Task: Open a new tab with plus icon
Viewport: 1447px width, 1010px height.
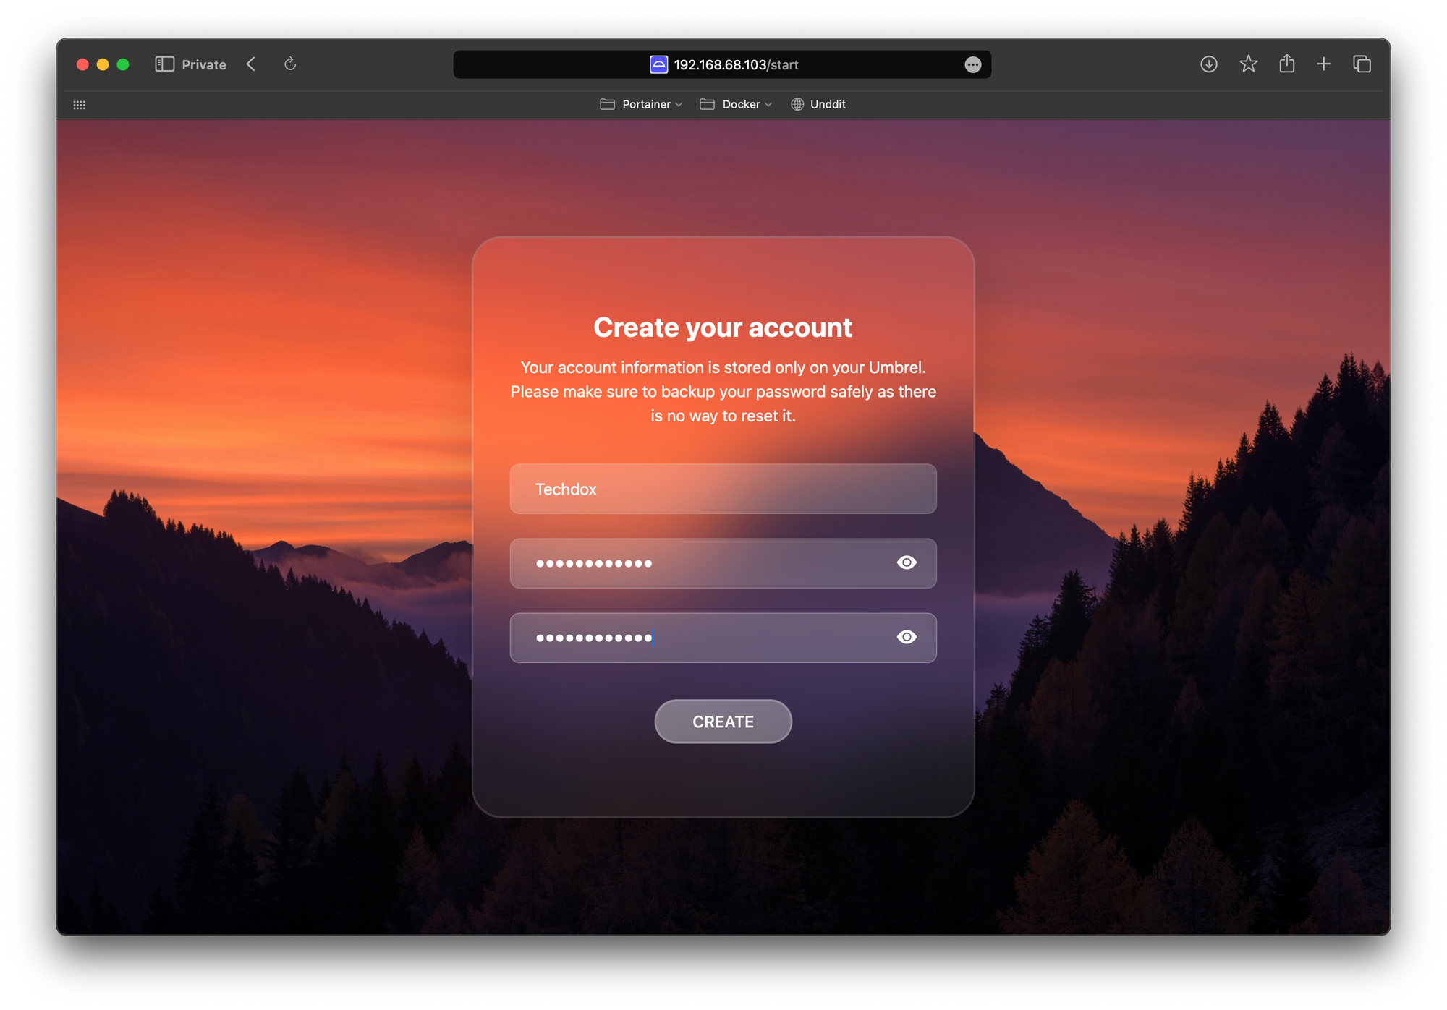Action: (x=1323, y=64)
